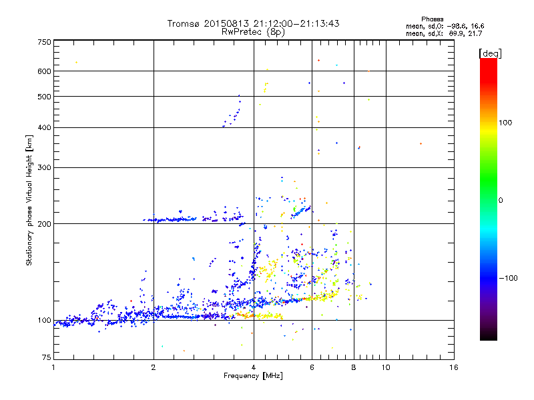Click the y-axis "200" tick label
This screenshot has width=534, height=400.
point(44,224)
